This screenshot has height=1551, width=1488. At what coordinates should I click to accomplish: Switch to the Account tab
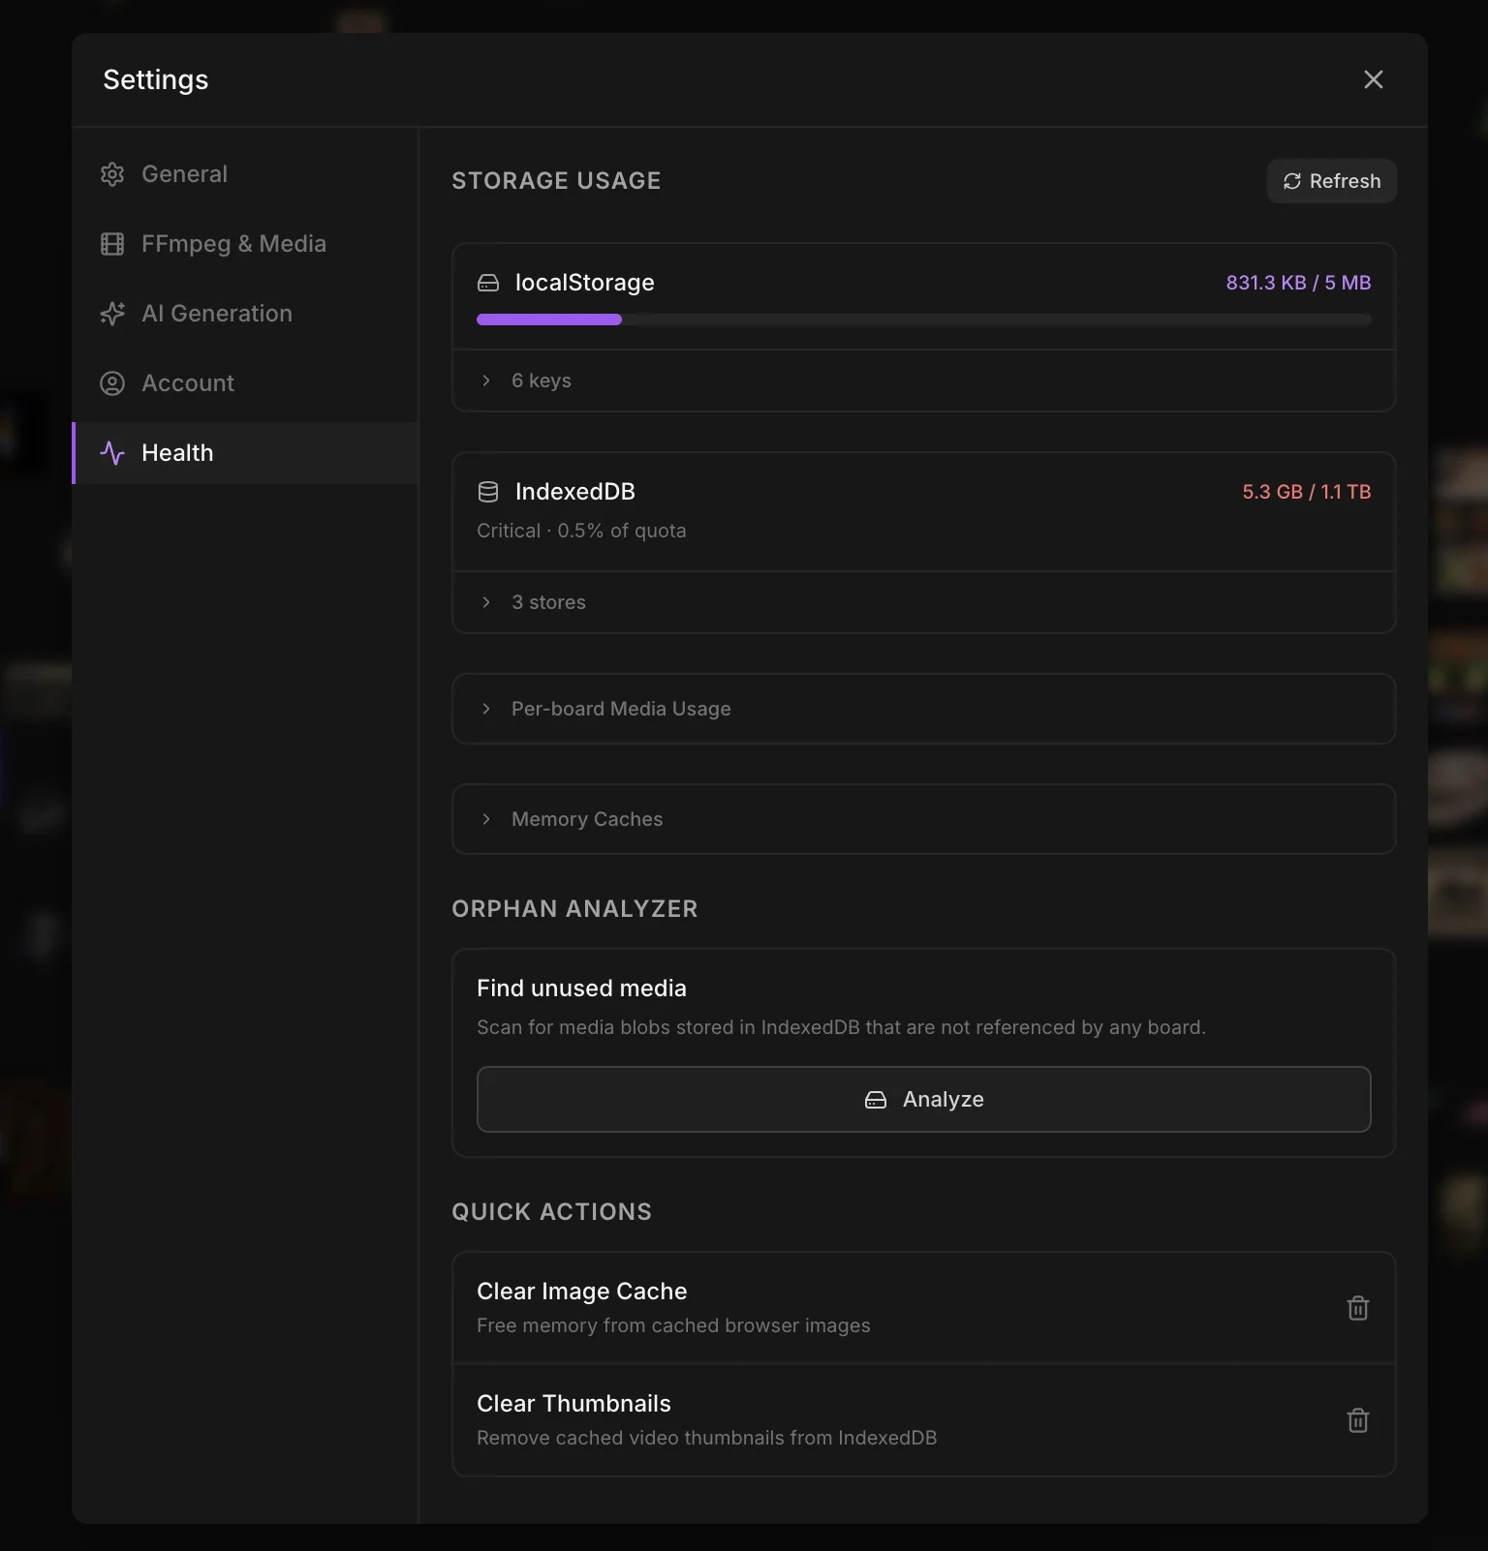point(188,383)
